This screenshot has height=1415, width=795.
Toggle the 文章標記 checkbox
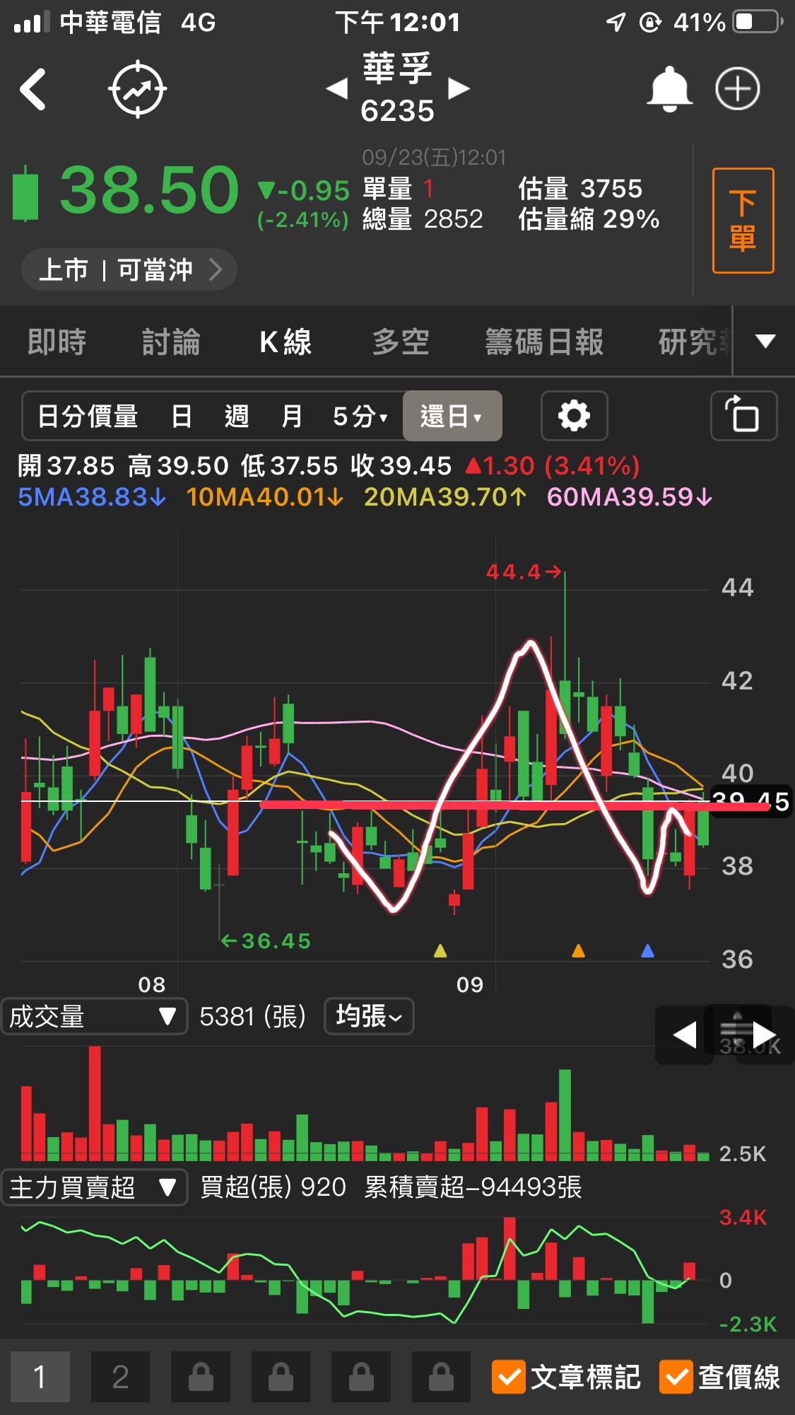click(x=509, y=1377)
